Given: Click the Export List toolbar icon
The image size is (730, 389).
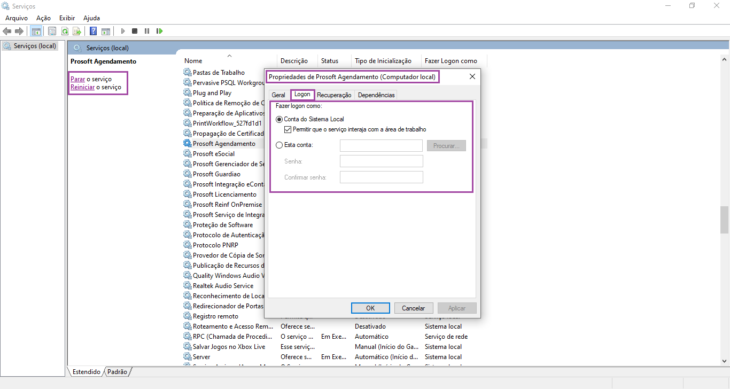Looking at the screenshot, I should point(77,31).
